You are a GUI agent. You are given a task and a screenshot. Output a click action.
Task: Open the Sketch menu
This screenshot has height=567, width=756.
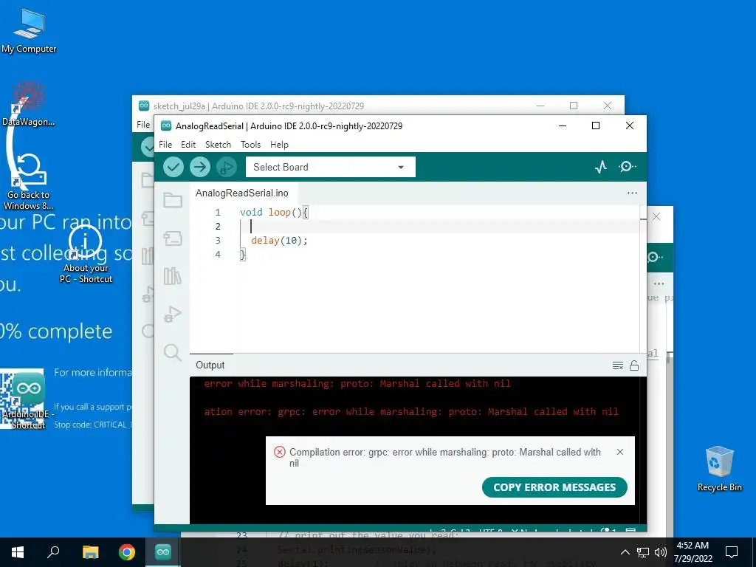point(218,145)
